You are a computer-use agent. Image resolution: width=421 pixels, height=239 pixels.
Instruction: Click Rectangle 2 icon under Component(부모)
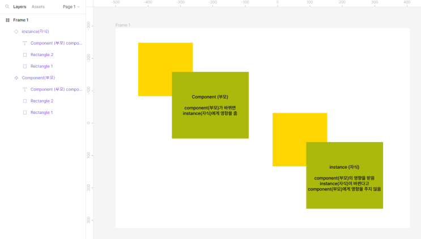point(25,101)
